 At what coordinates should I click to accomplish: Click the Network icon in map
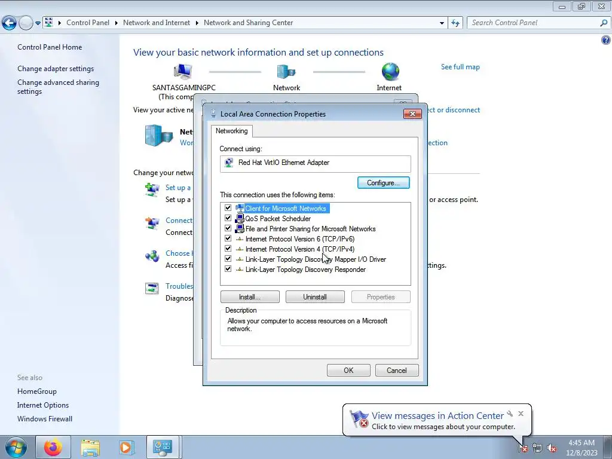point(286,72)
